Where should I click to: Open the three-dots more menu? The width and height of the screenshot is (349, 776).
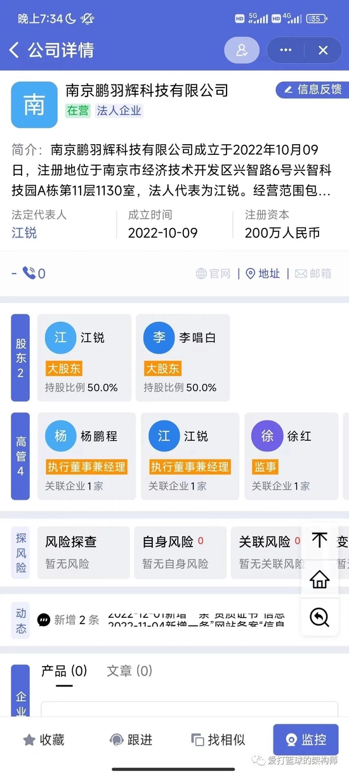coord(286,51)
